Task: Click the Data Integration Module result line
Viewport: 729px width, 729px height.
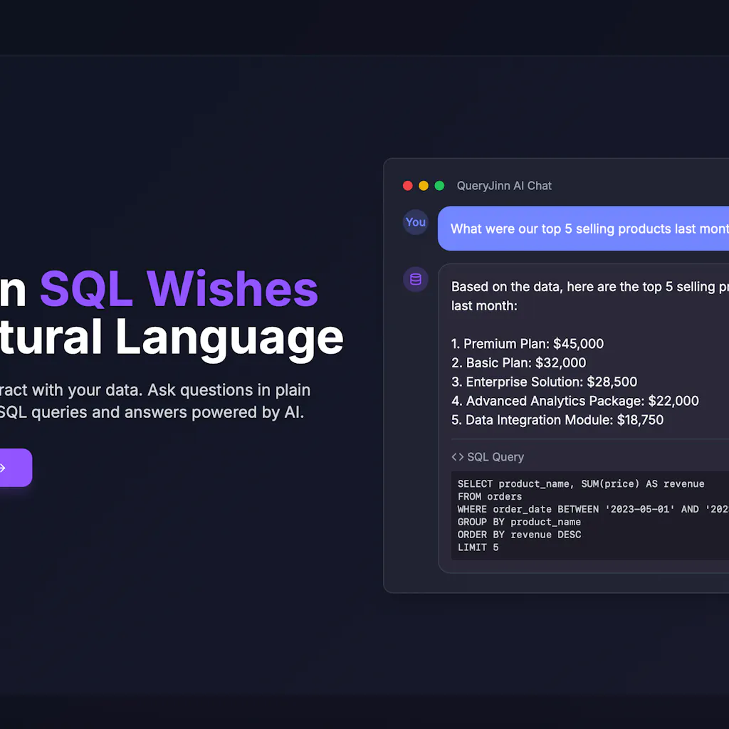Action: coord(557,420)
